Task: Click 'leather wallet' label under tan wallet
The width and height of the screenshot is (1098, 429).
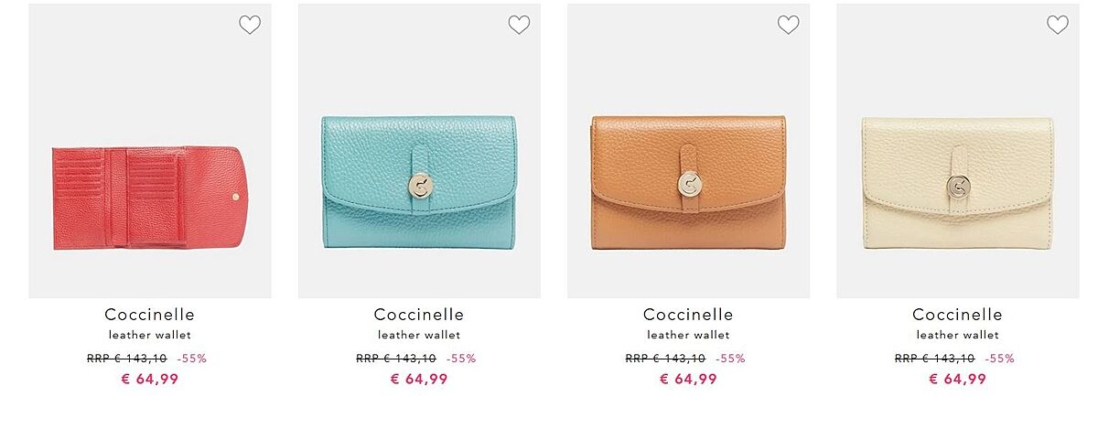Action: [688, 336]
